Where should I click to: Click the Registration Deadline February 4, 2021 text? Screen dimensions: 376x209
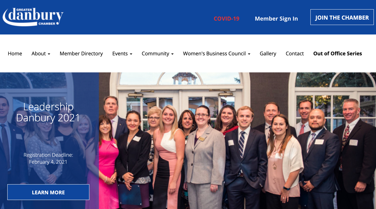pos(48,158)
